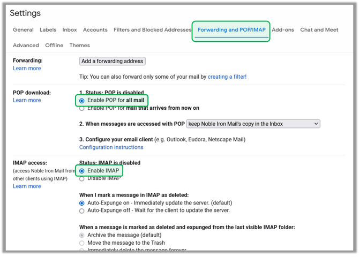
Task: Open the Themes tab
Action: pyautogui.click(x=80, y=46)
